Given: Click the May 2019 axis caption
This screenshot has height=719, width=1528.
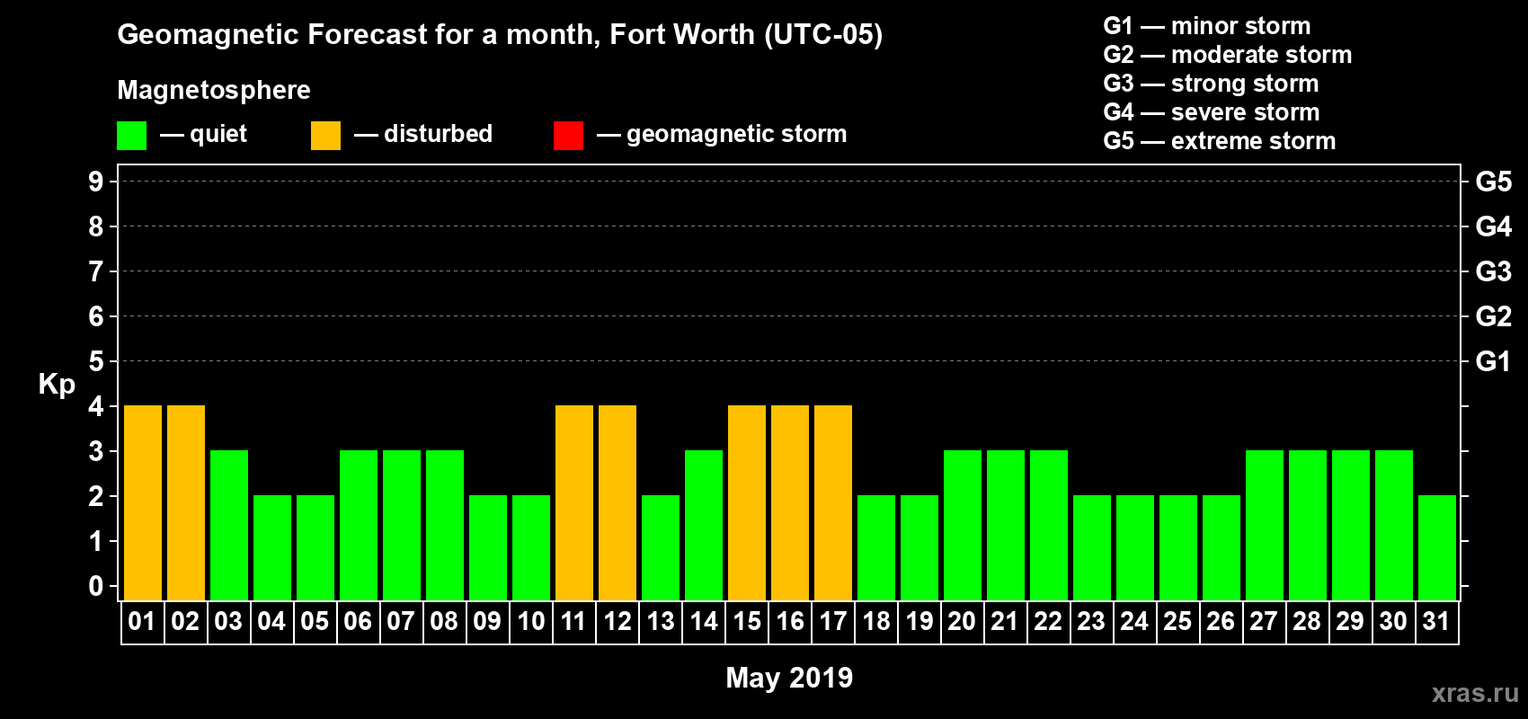Looking at the screenshot, I should (x=789, y=678).
